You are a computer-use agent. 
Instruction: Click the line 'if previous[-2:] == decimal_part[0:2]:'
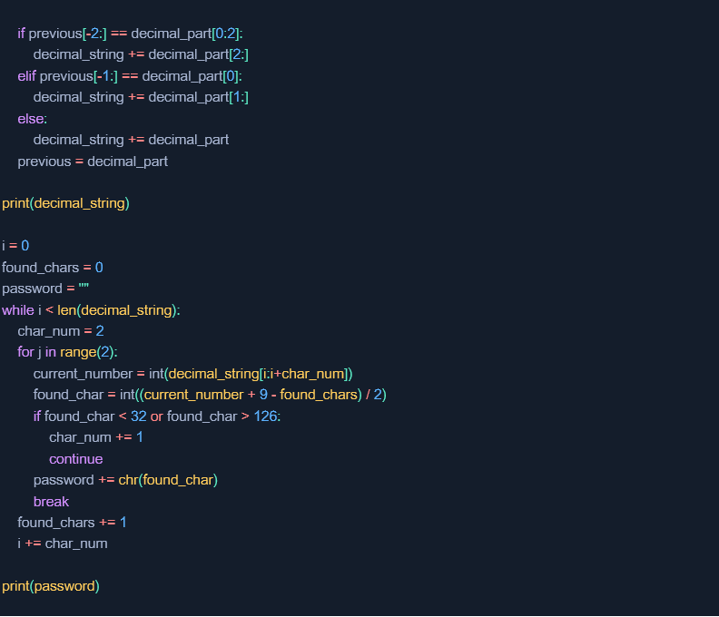click(130, 34)
